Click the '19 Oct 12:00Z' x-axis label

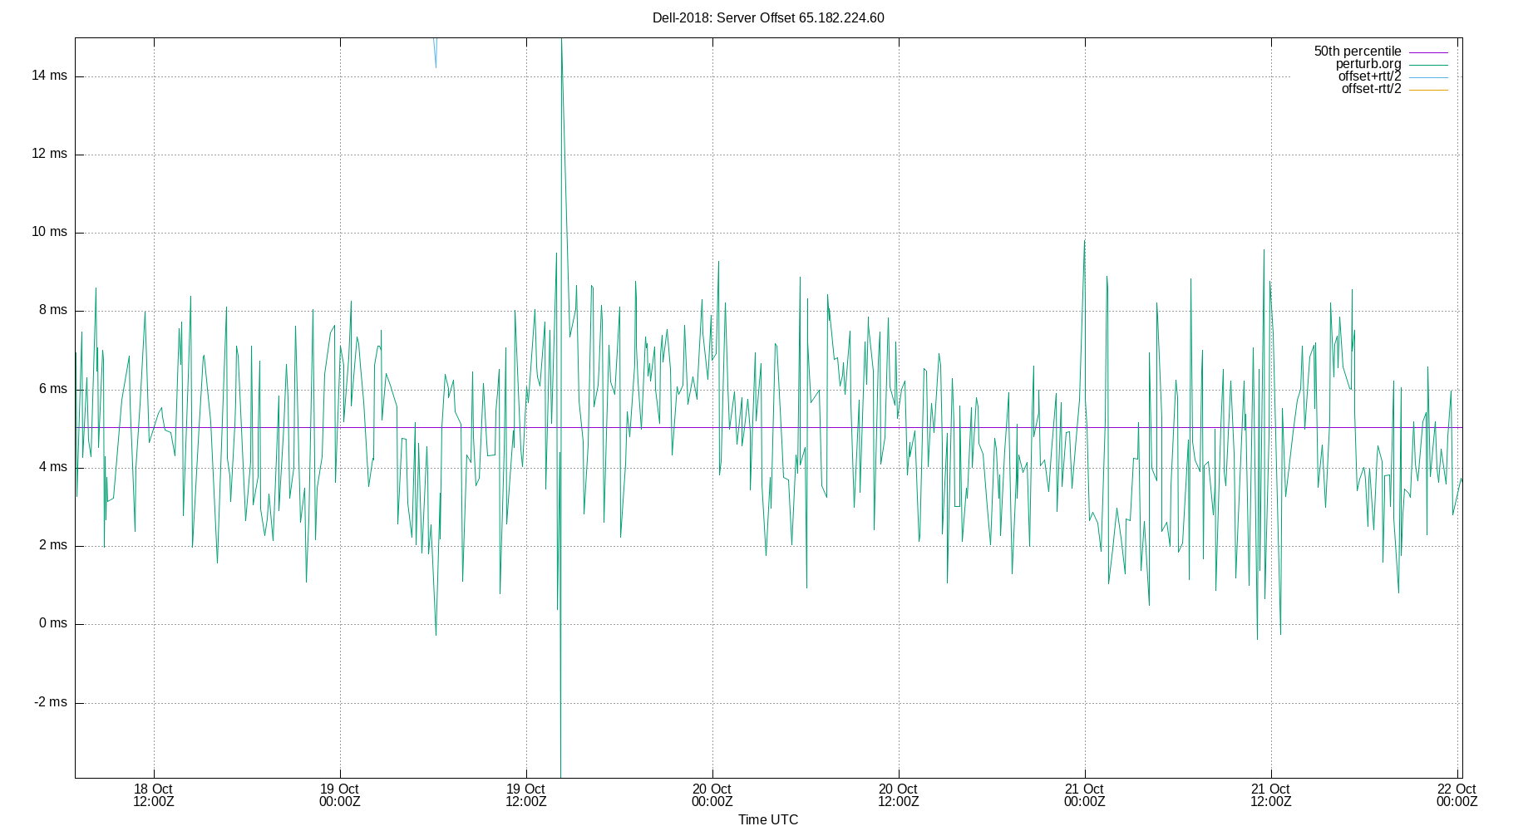[526, 795]
